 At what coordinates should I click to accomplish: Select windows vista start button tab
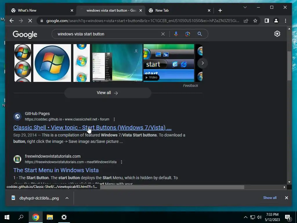pyautogui.click(x=111, y=11)
